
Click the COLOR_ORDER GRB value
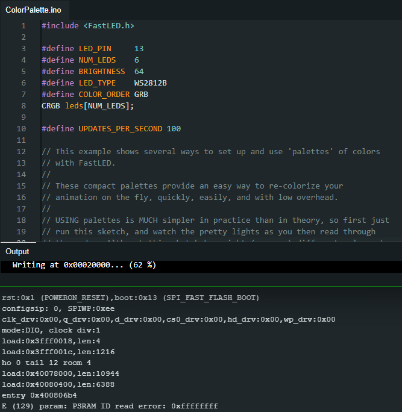tap(141, 94)
